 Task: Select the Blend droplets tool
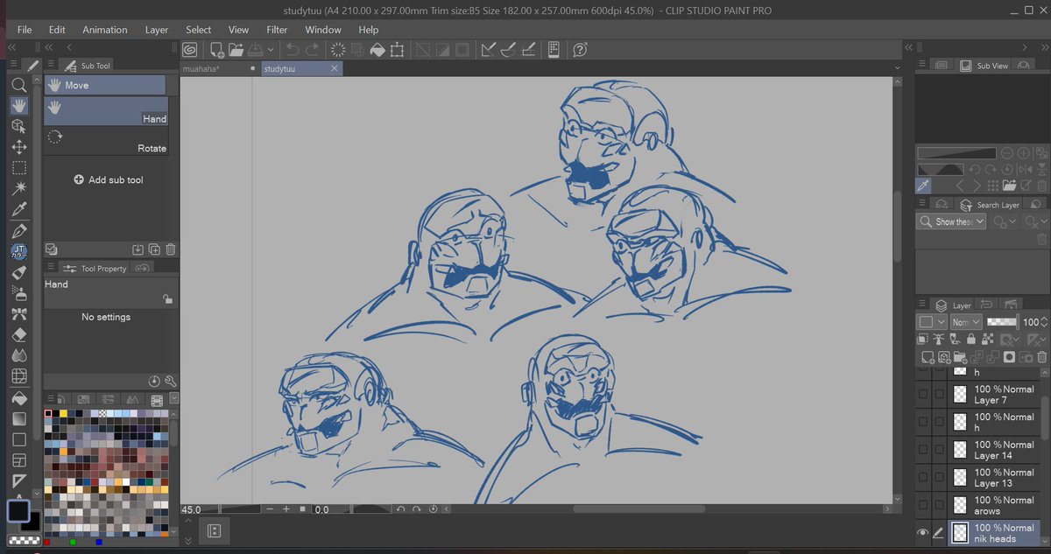coord(18,356)
